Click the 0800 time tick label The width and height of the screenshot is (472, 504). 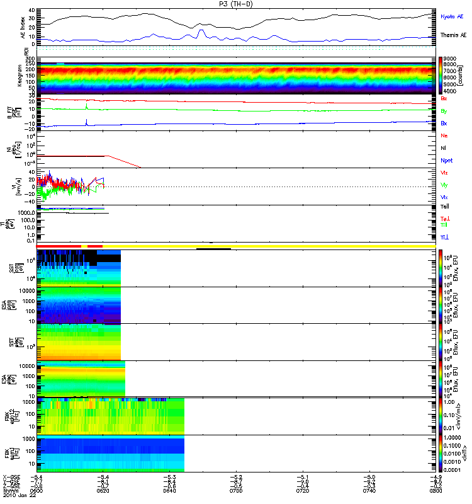[435, 491]
